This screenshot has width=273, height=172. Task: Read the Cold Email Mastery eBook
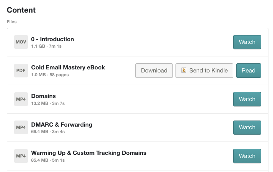pos(249,71)
